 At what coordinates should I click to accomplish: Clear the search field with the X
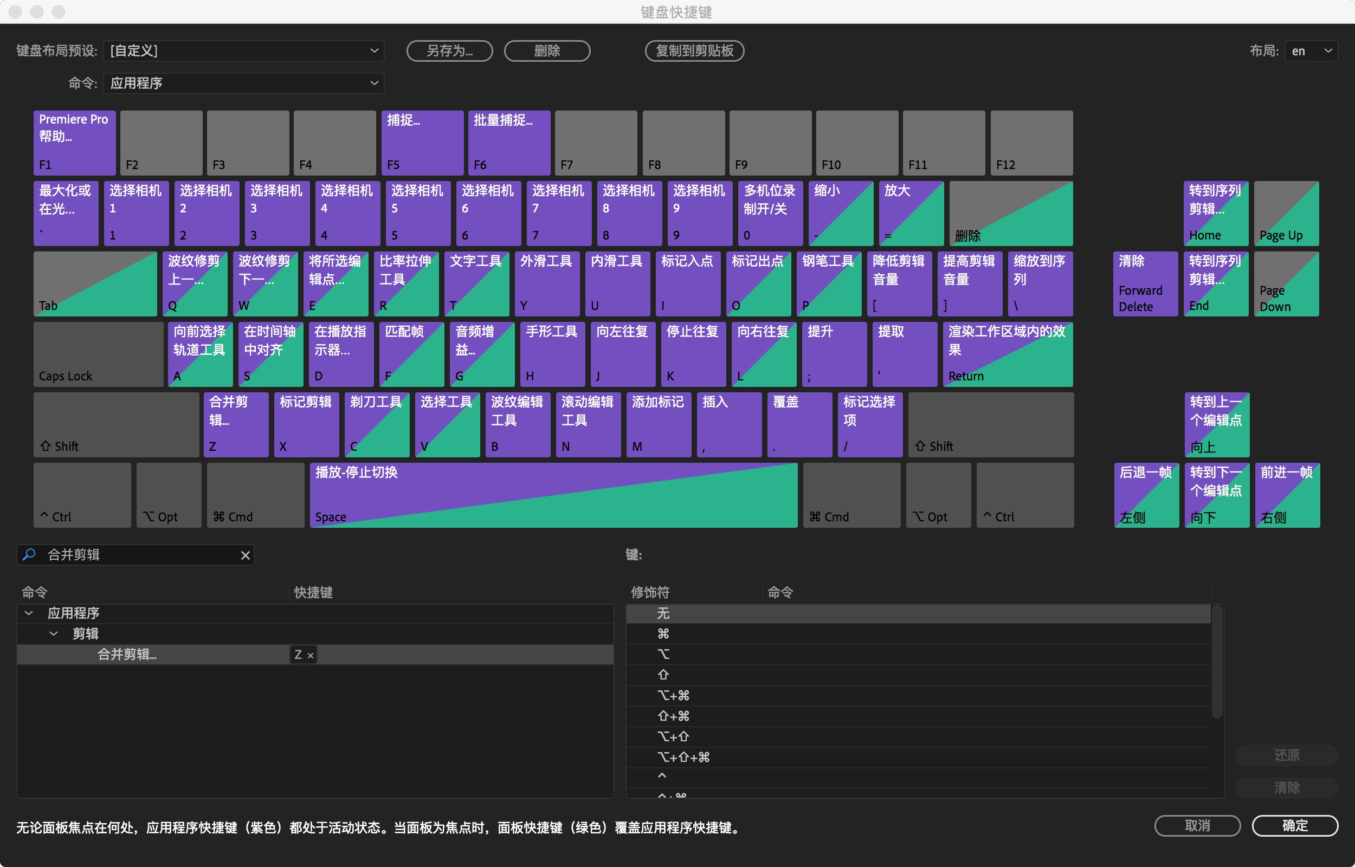tap(246, 555)
